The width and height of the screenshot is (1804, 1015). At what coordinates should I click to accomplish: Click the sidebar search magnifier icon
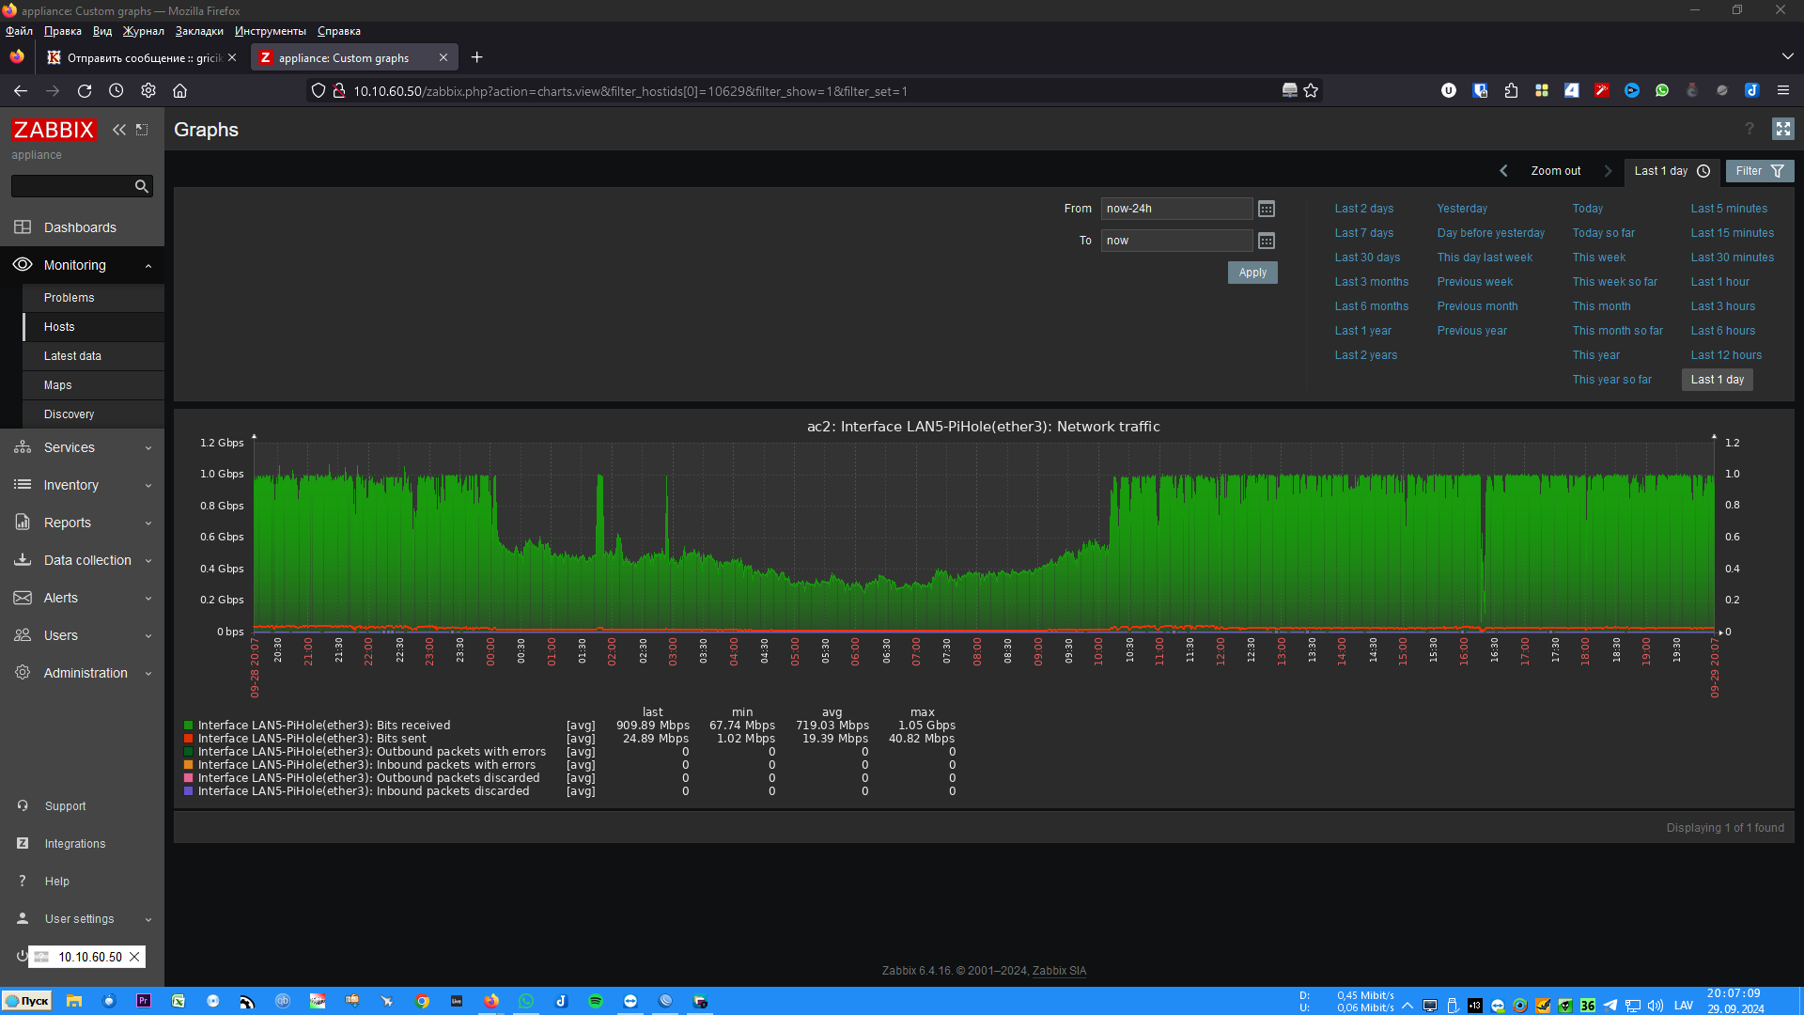141,186
